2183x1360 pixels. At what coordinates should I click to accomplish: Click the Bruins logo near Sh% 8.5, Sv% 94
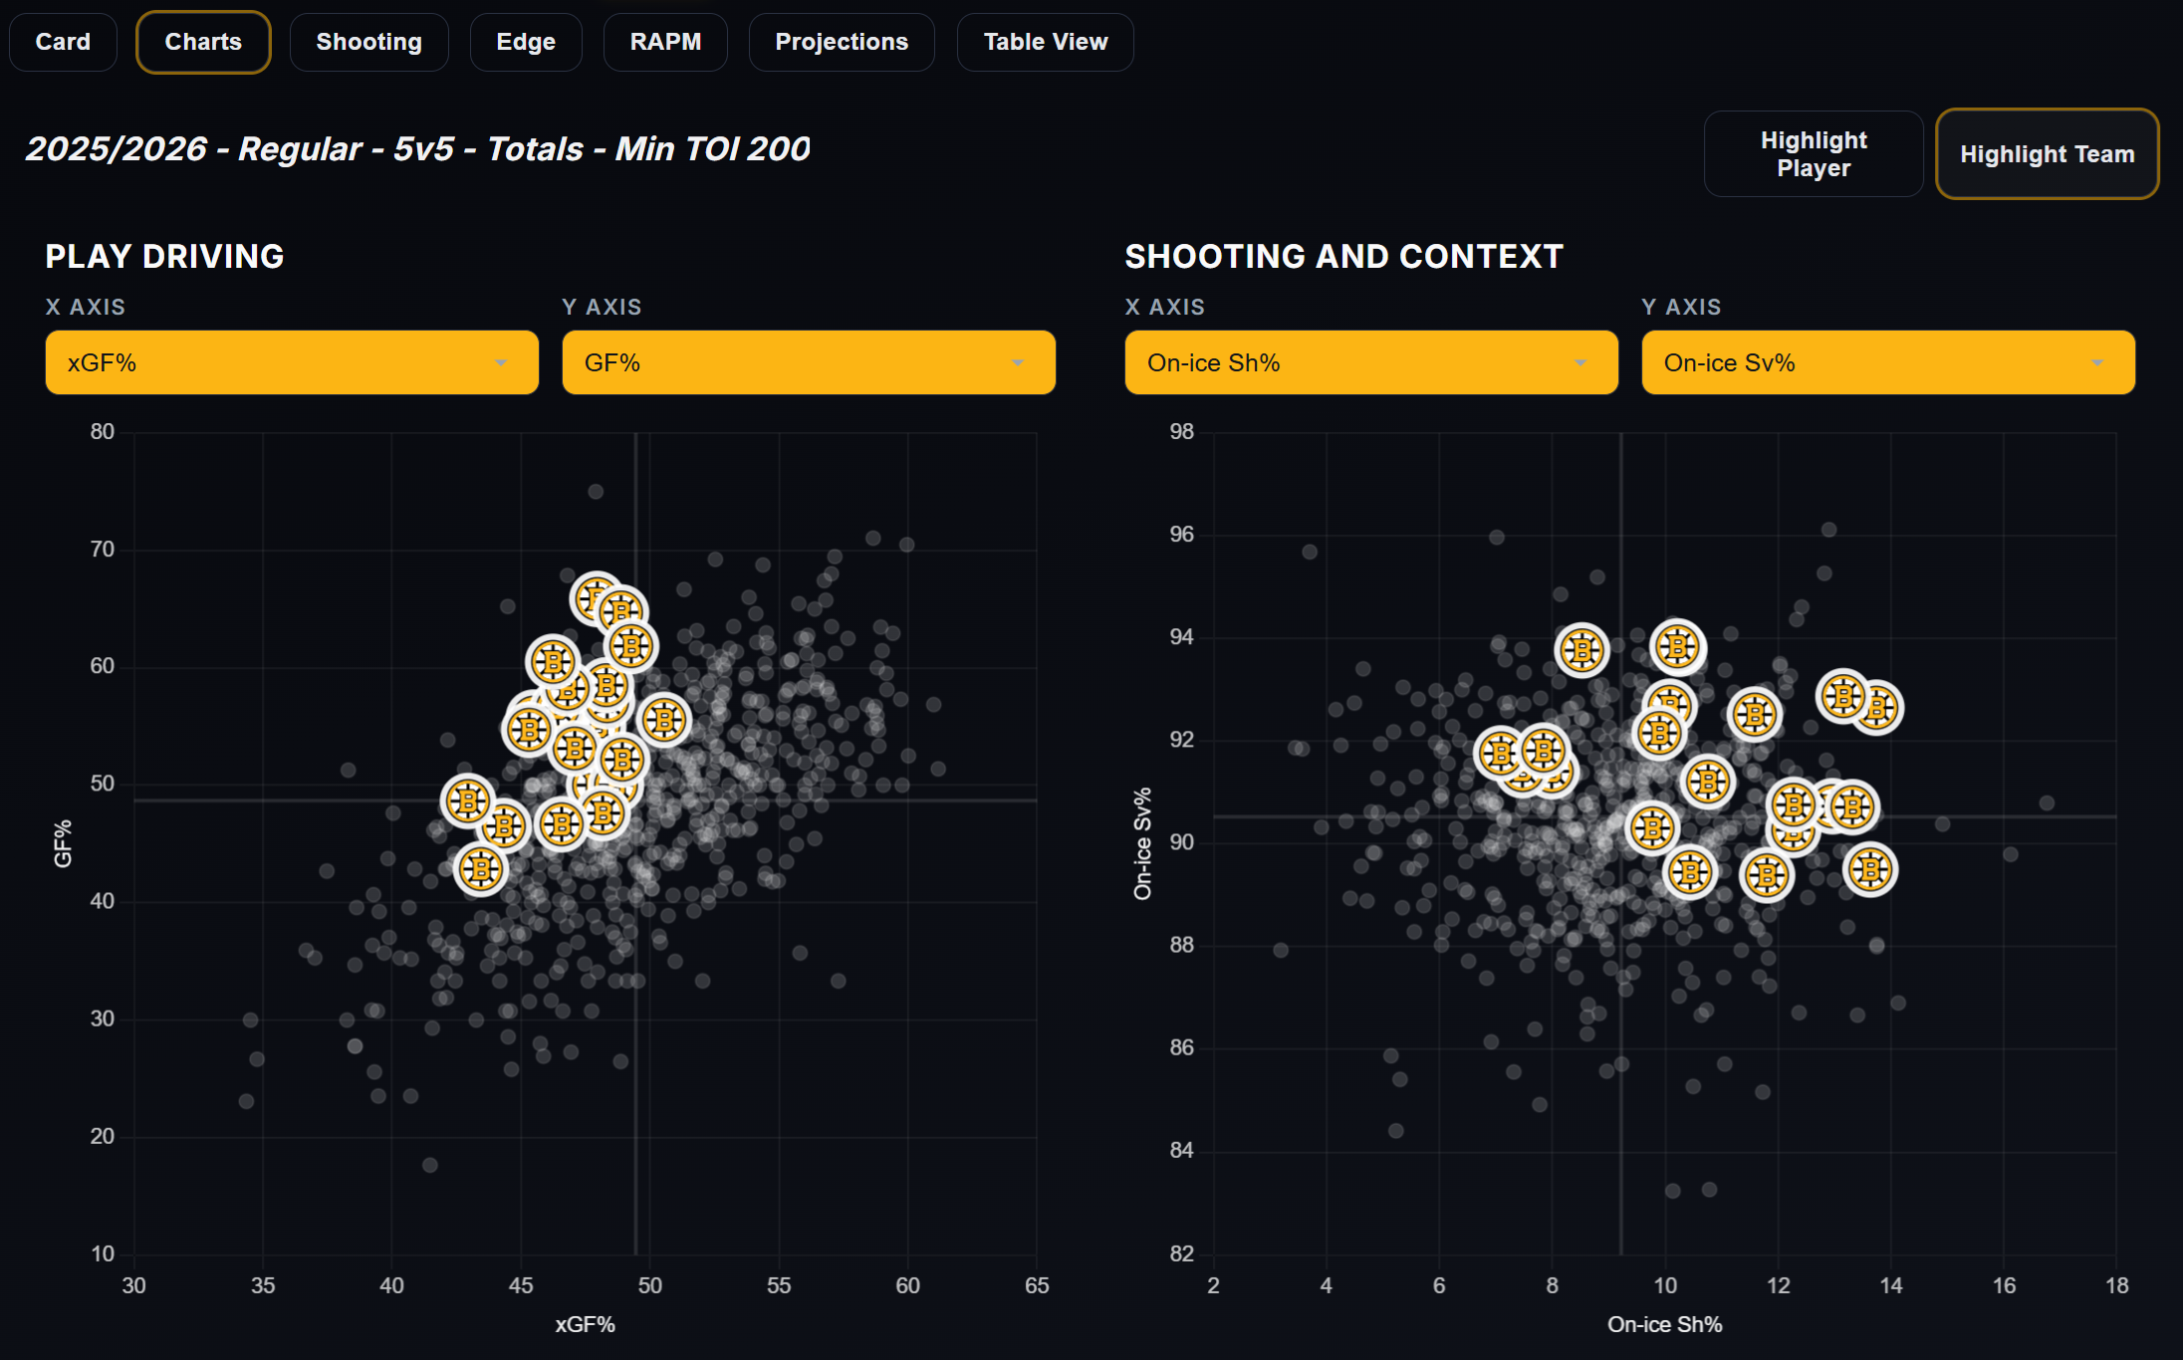tap(1581, 650)
